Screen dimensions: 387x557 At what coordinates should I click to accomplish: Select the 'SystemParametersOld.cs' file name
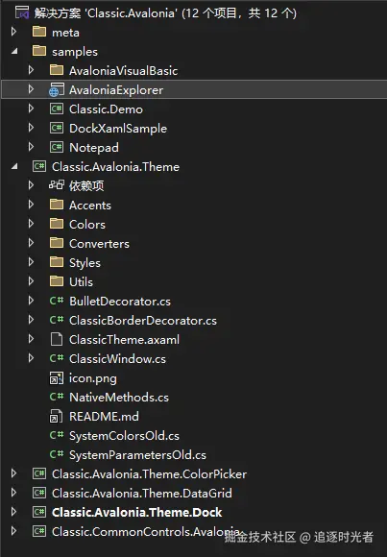[x=138, y=454]
